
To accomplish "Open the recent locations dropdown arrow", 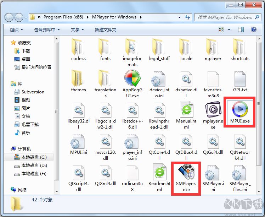I will coord(26,17).
